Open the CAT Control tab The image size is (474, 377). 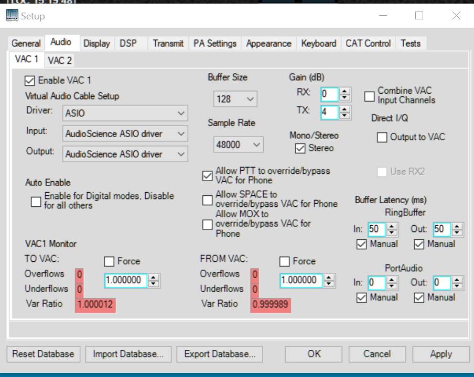click(368, 43)
